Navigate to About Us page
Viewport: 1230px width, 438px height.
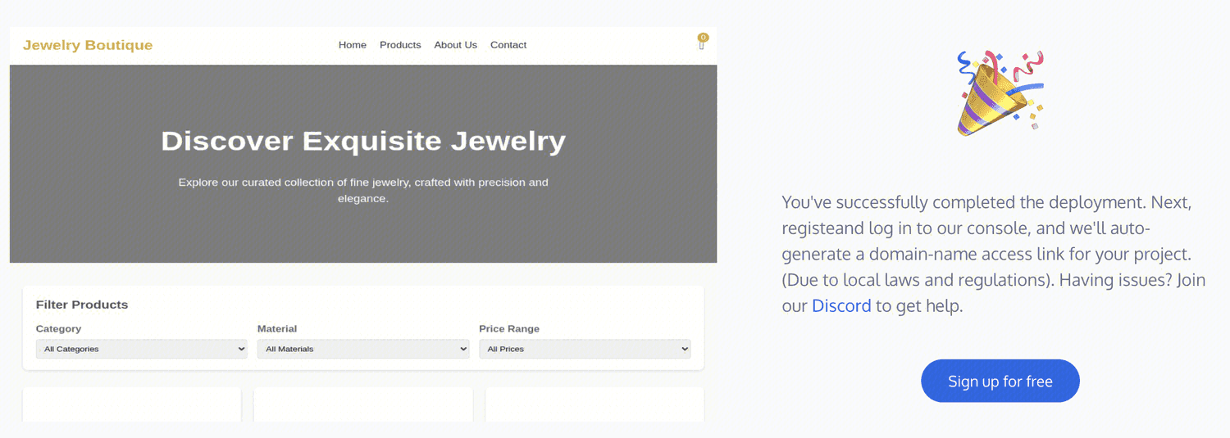click(x=455, y=45)
